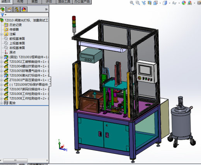The image size is (201, 165).
Task: Switch to the 布局 ribbon tab
Action: [20, 2]
